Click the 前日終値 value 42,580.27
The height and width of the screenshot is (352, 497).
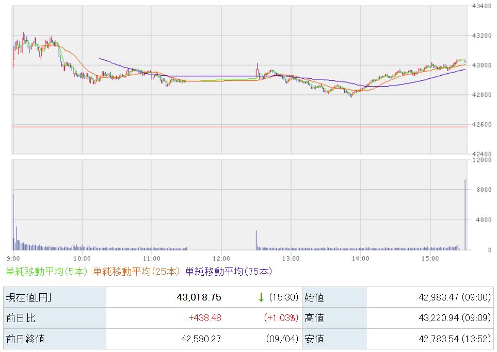[201, 339]
